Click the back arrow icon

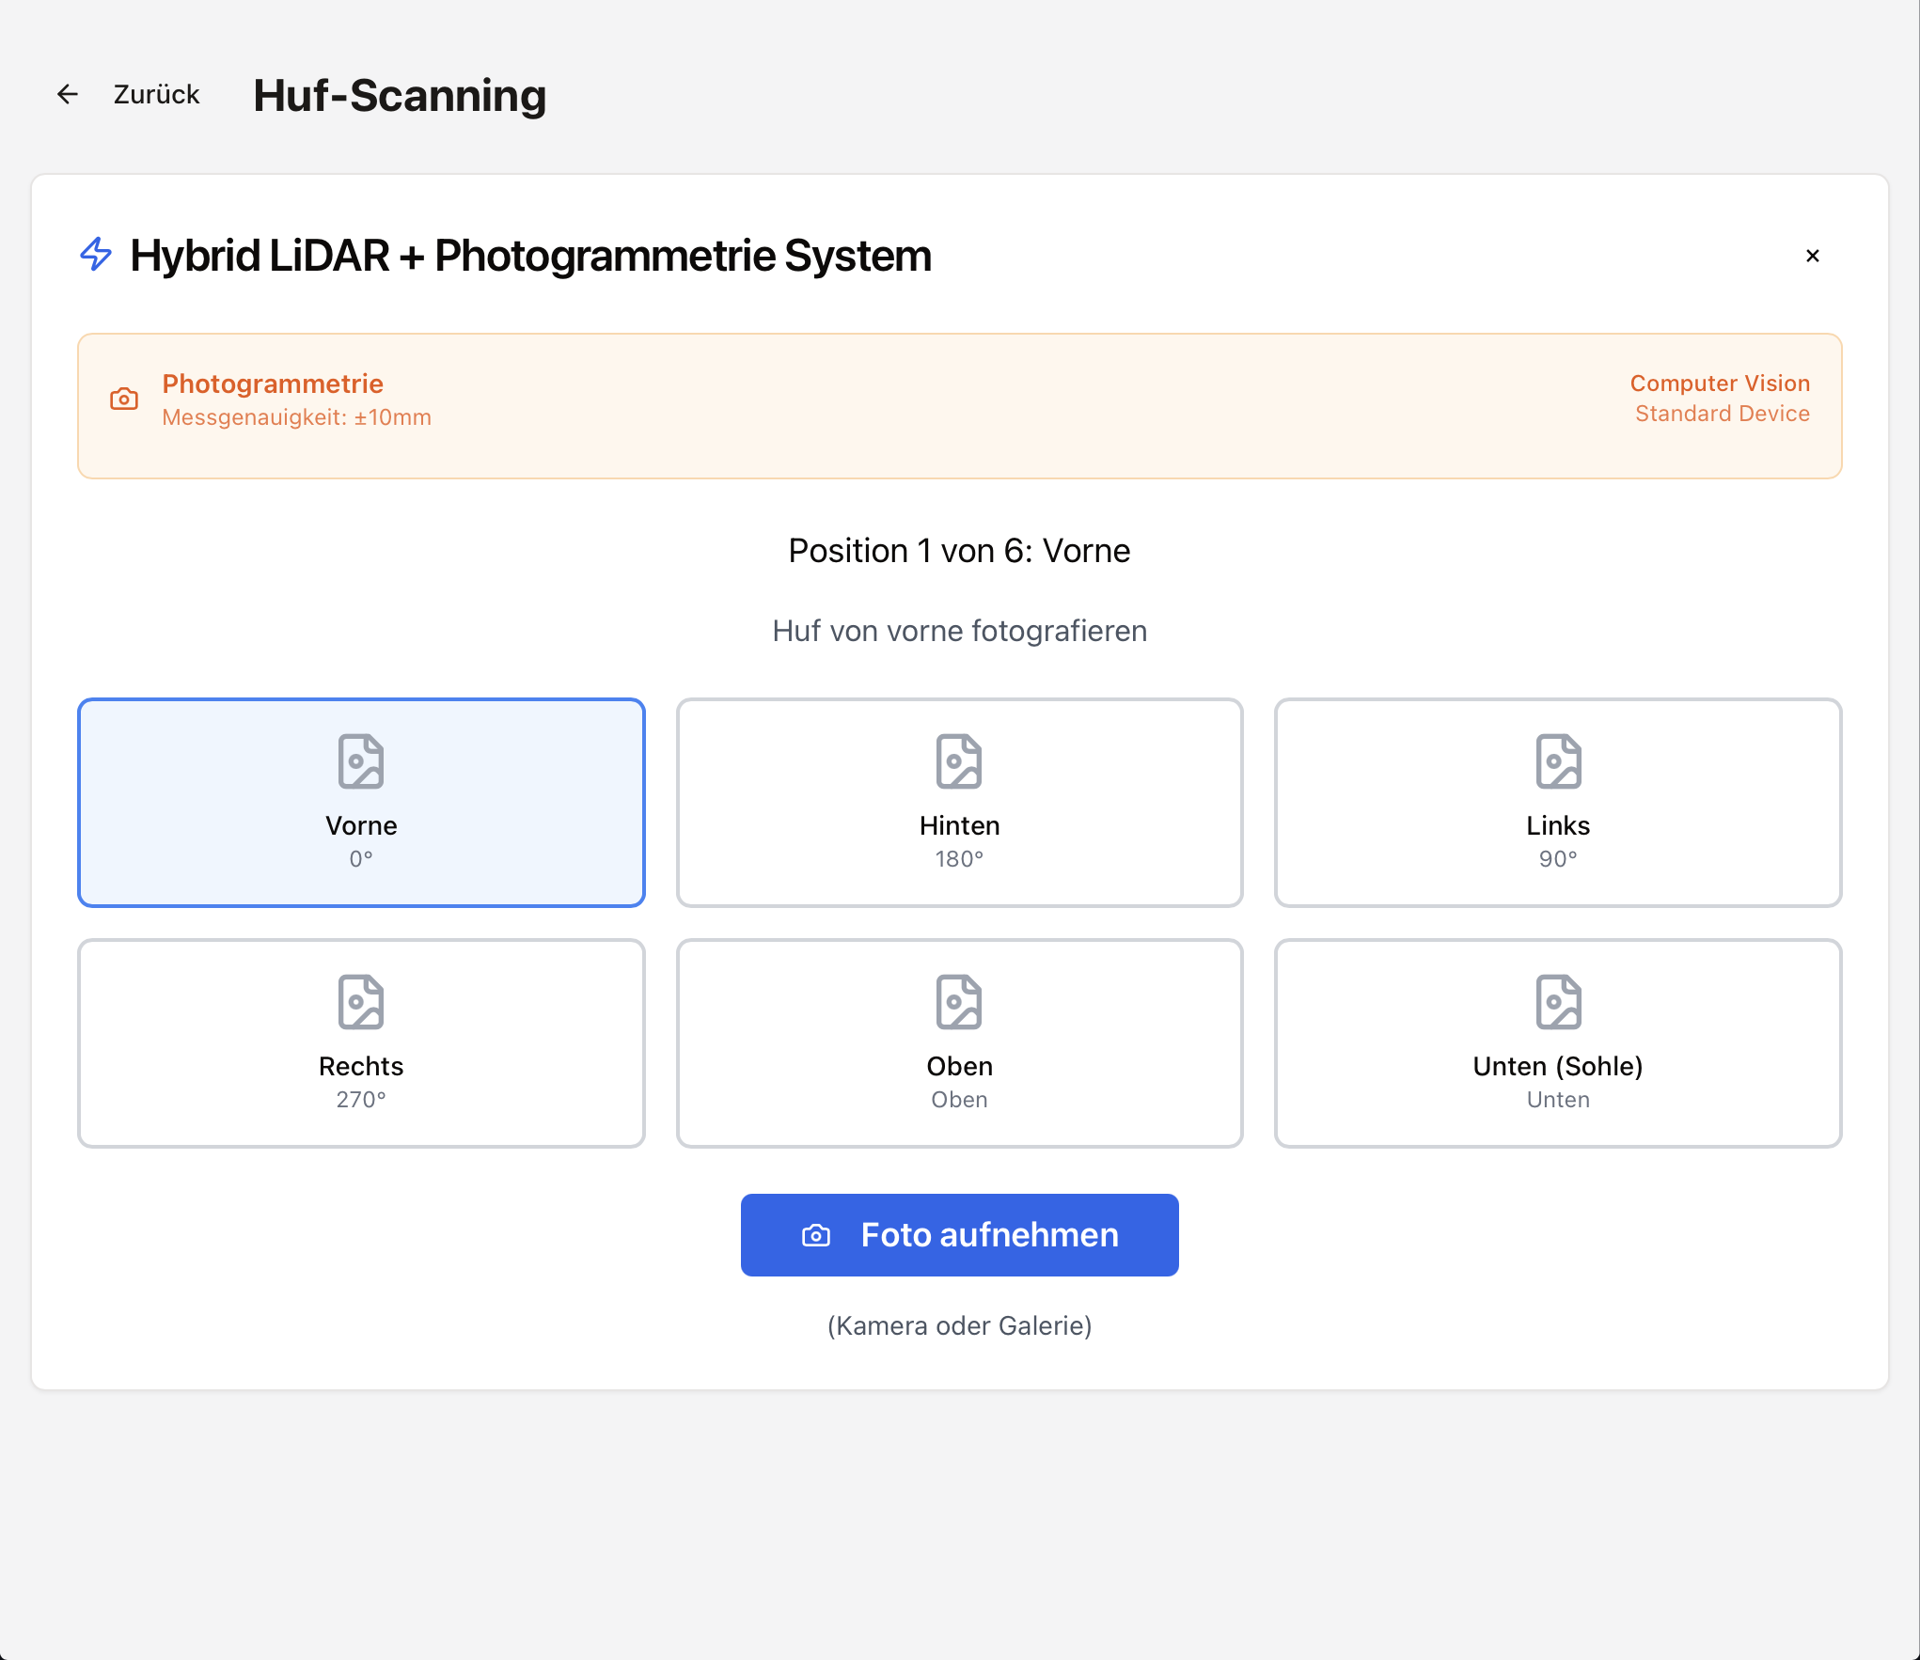(68, 94)
